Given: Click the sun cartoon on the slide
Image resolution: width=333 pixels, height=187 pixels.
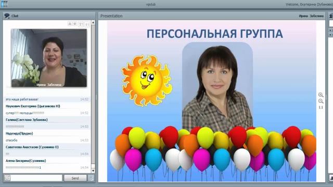Looking at the screenshot, I should coord(147,81).
